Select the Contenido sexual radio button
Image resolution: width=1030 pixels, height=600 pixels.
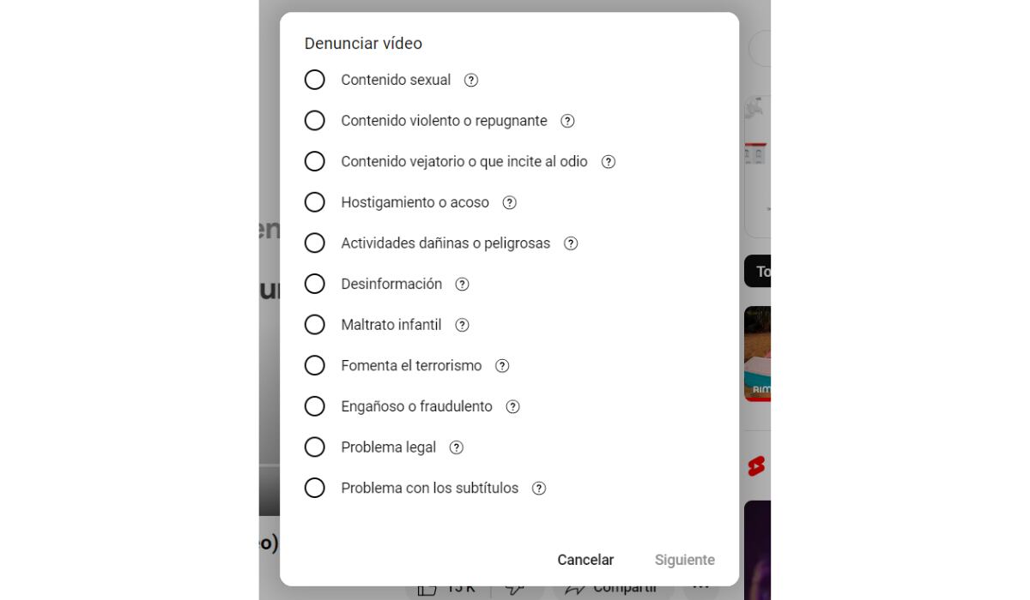pyautogui.click(x=315, y=80)
